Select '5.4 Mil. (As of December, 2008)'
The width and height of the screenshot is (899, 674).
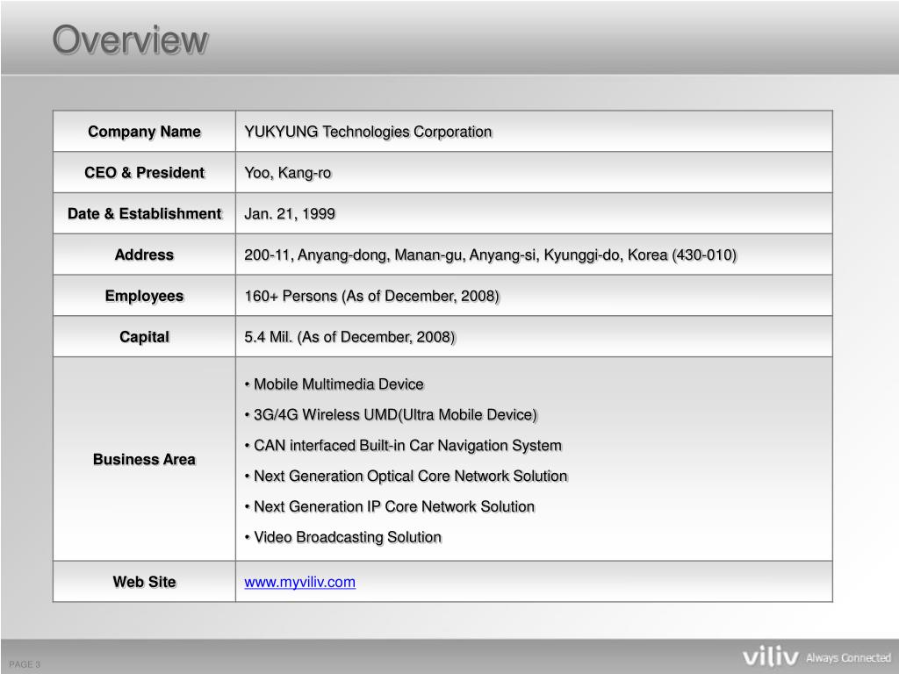click(349, 337)
